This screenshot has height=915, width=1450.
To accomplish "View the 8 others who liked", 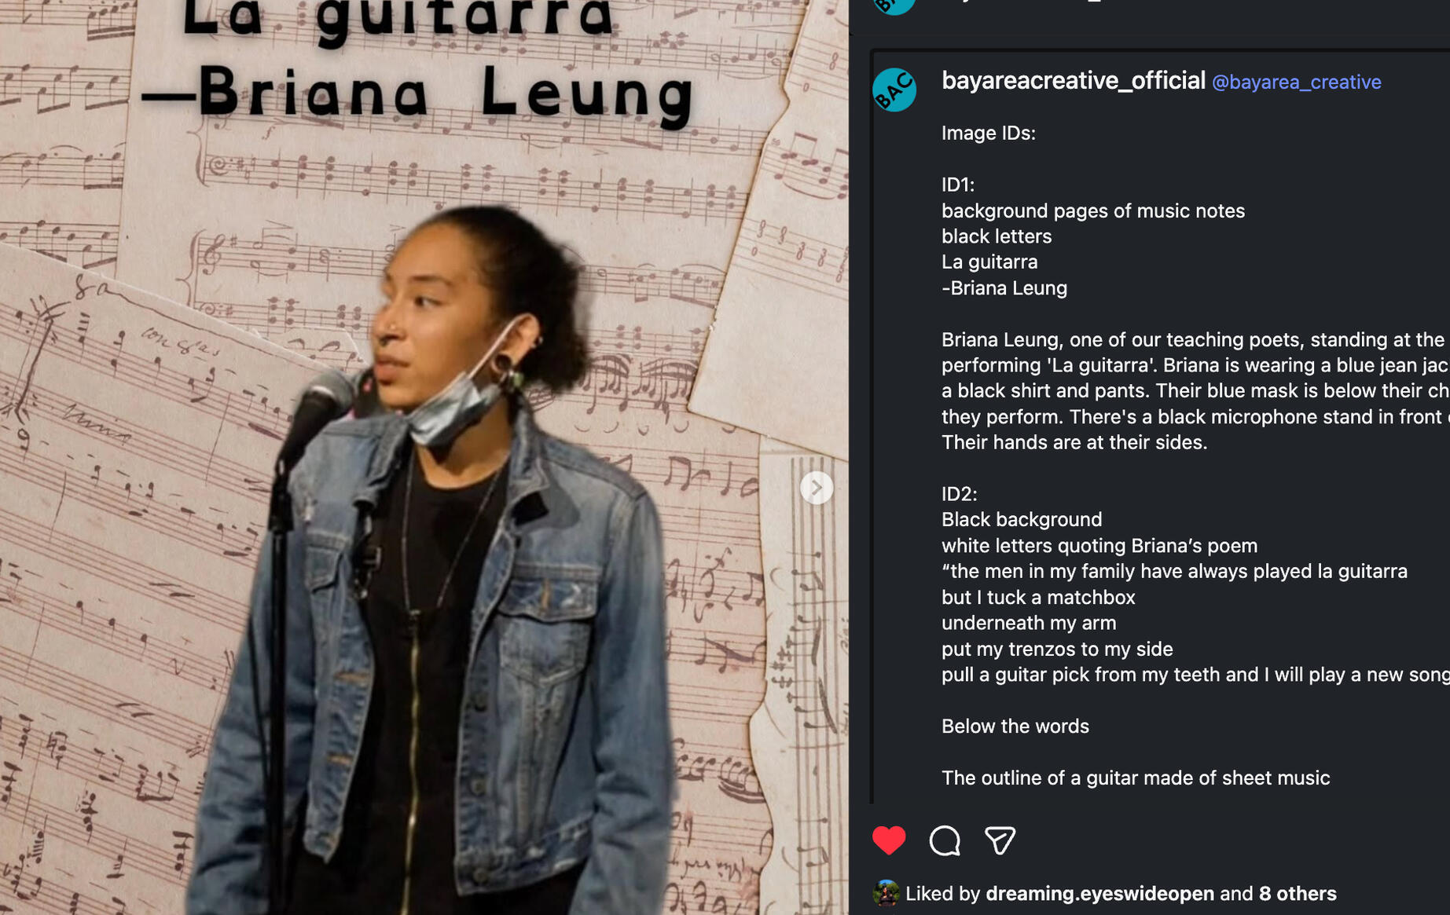I will (1298, 893).
